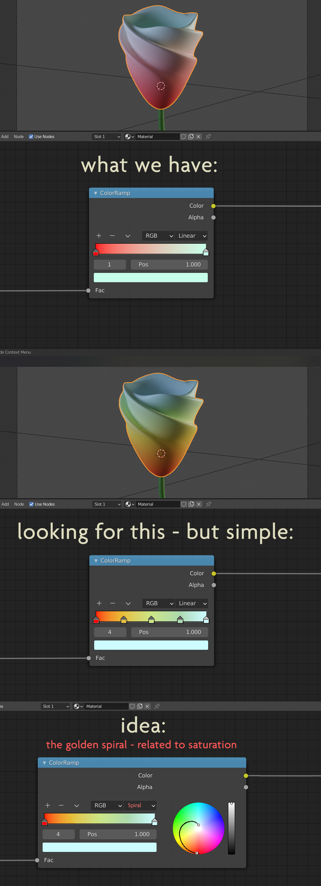The image size is (321, 886).
Task: Click the Material name field above 'idea:'
Action: tap(106, 706)
